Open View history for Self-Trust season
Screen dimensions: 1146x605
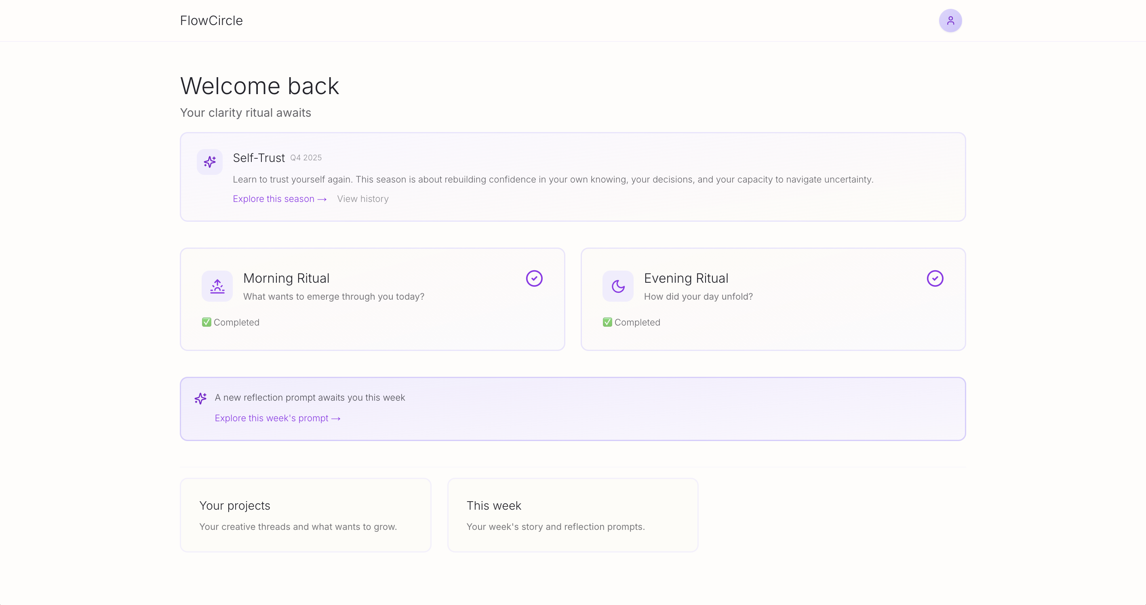(x=362, y=199)
